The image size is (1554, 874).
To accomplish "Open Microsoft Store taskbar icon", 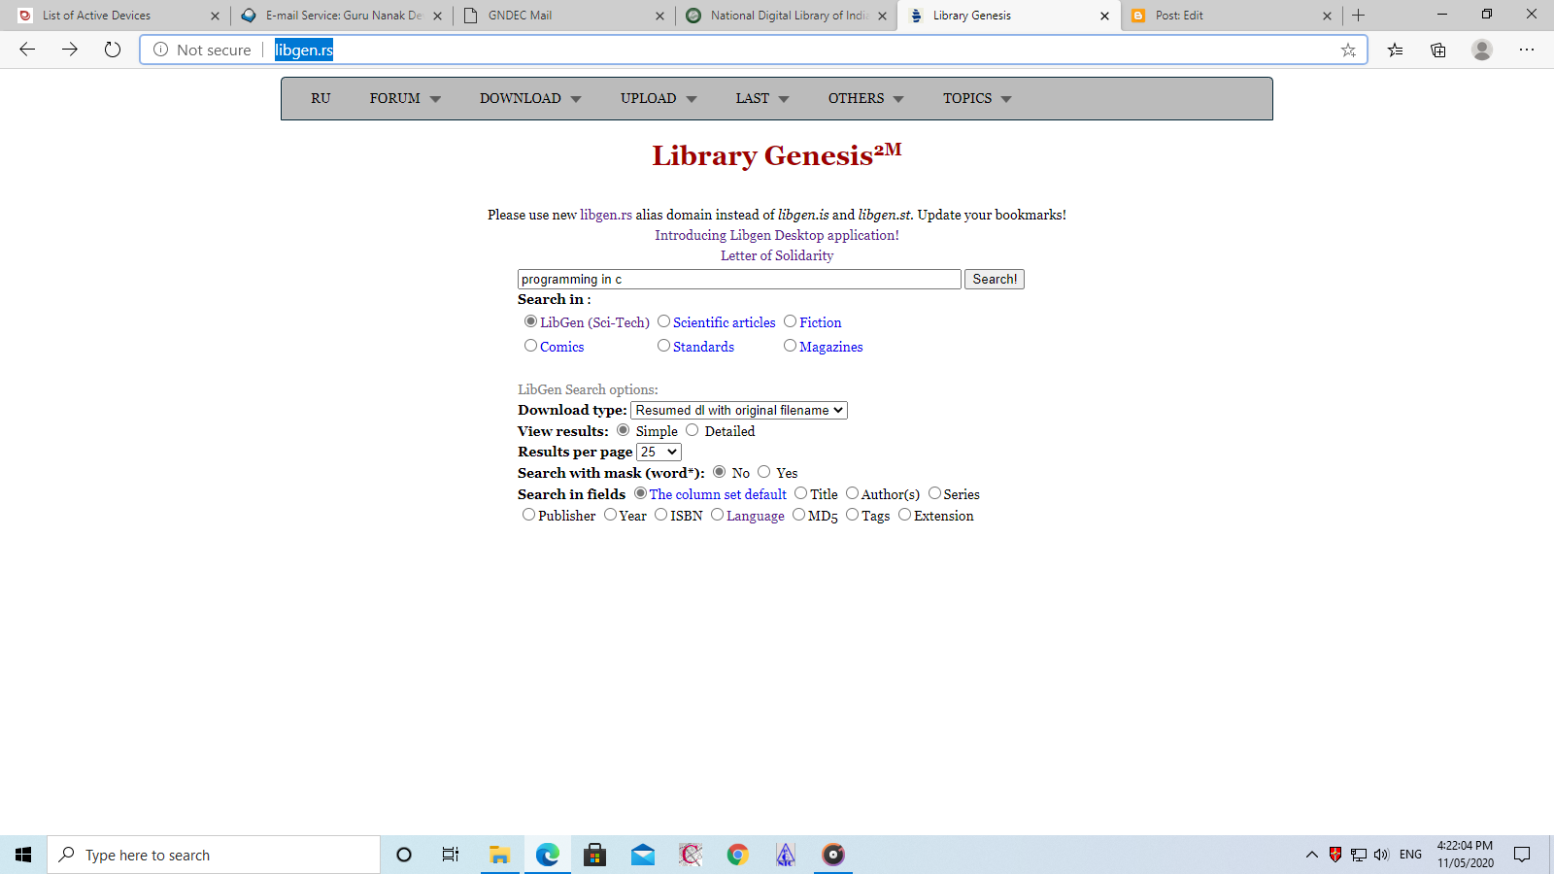I will pyautogui.click(x=595, y=855).
